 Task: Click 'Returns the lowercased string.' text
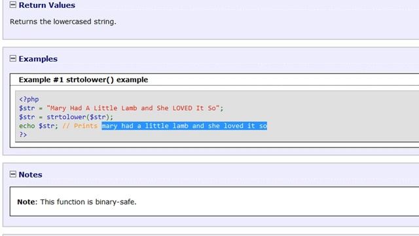63,22
